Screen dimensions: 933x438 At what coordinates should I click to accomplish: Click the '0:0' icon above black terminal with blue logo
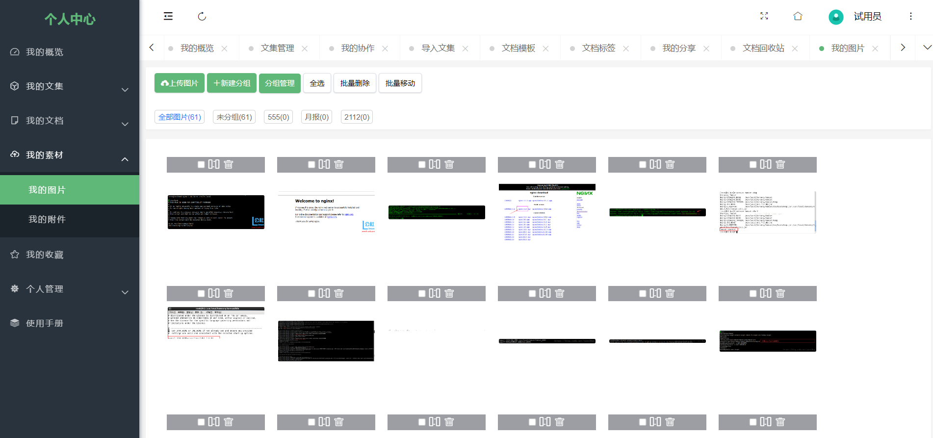tap(214, 164)
